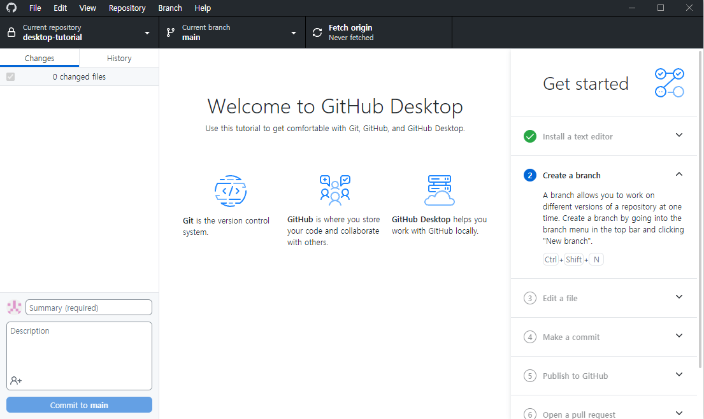704x419 pixels.
Task: Click the Make a commit step title
Action: point(571,337)
